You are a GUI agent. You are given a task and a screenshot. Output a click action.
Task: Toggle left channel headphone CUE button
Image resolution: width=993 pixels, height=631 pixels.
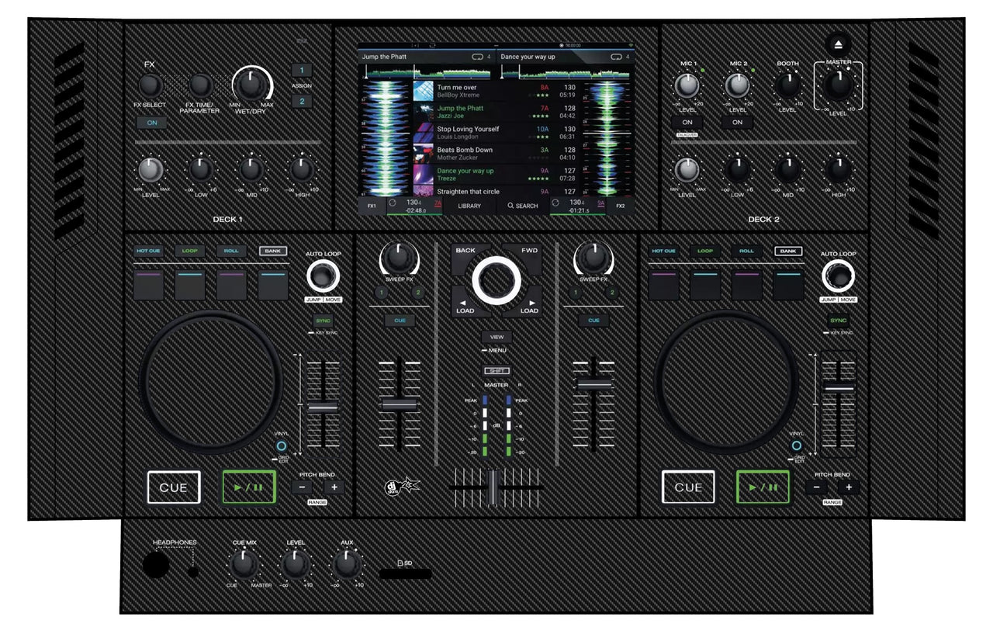400,321
